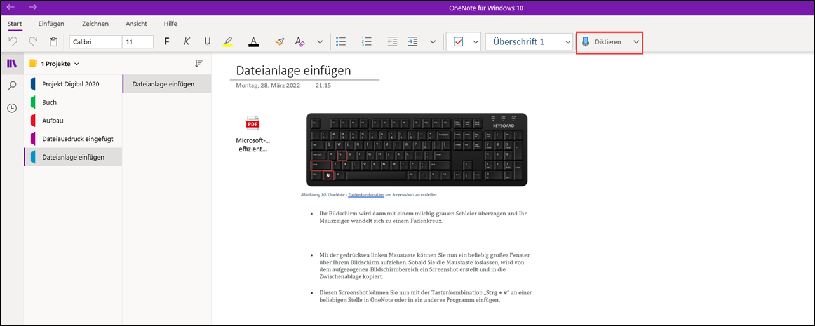The height and width of the screenshot is (326, 815).
Task: Toggle the notebooks navigation pane icon
Action: tap(11, 64)
